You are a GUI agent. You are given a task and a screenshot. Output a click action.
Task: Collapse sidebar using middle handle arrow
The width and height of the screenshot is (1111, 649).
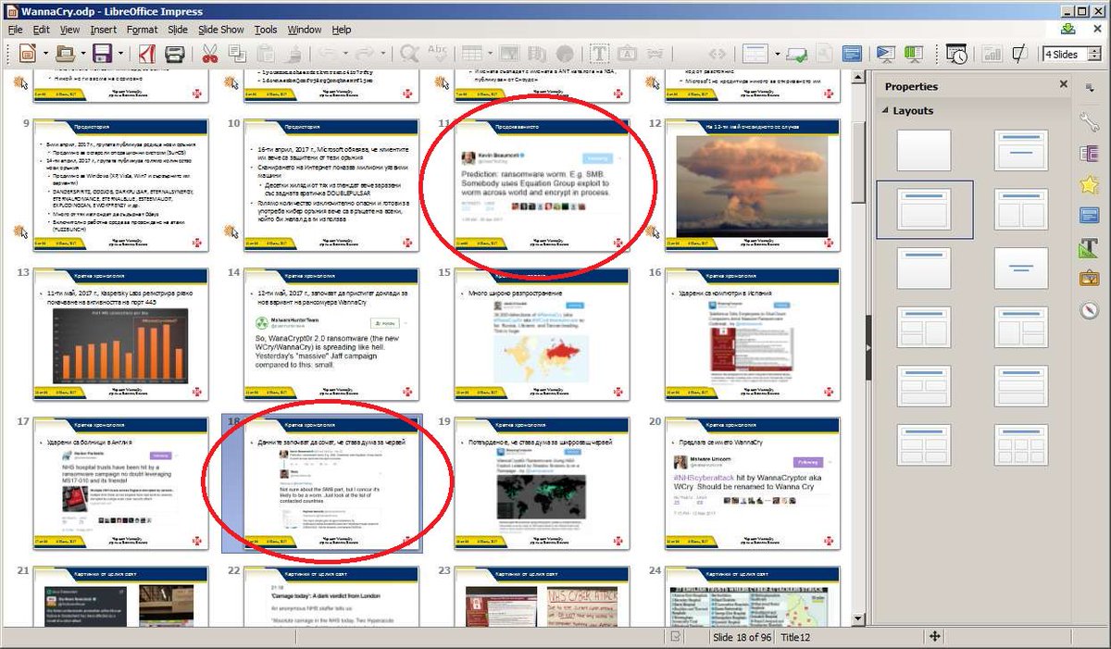coord(868,347)
